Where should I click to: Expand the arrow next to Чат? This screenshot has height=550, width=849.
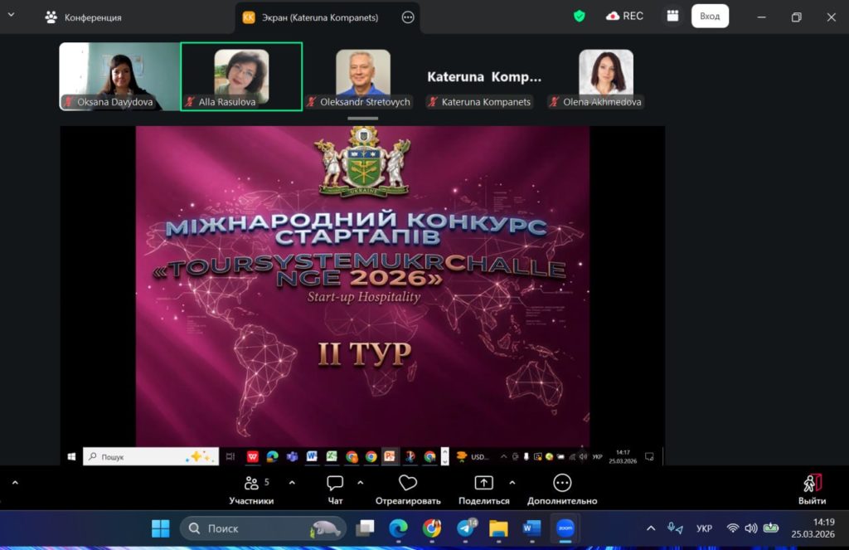pos(360,482)
